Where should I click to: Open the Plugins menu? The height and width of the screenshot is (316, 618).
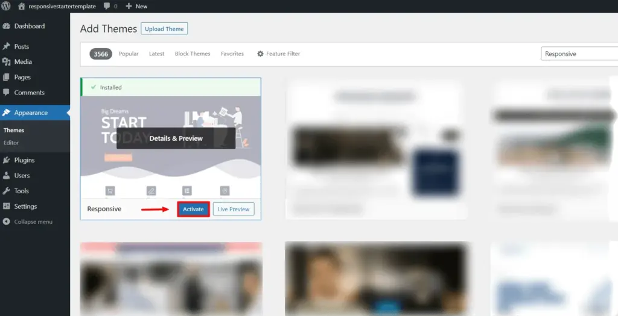coord(24,160)
